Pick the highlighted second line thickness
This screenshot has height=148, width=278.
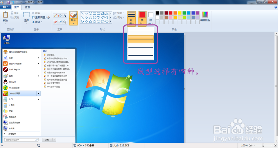pyautogui.click(x=141, y=39)
